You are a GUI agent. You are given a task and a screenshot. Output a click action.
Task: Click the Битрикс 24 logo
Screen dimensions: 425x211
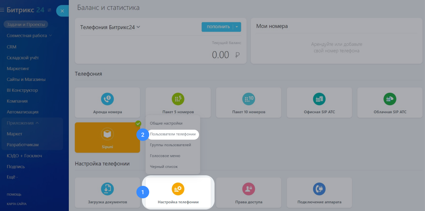coord(25,10)
